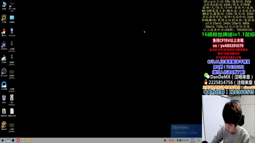The width and height of the screenshot is (255, 143).
Task: Select the QQ图片 20220403 image file
Action: point(12,128)
